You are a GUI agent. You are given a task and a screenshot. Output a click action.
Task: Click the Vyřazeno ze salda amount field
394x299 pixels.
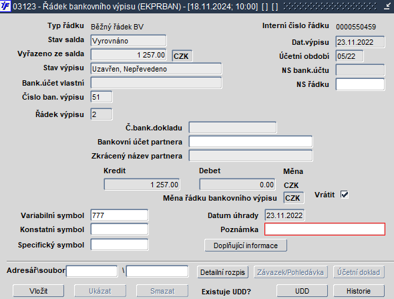pos(128,55)
